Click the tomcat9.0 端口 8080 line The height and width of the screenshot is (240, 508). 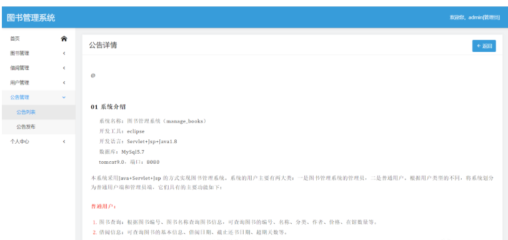[x=129, y=162]
